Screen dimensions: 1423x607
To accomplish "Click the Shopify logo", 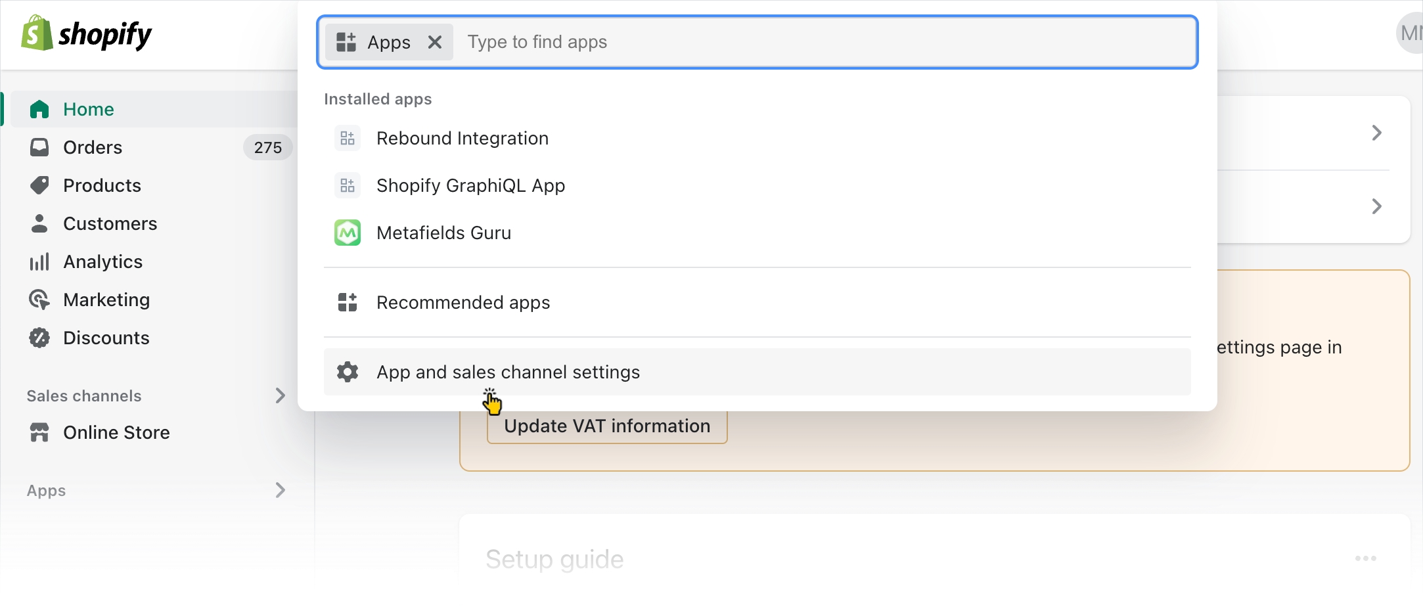I will tap(86, 34).
